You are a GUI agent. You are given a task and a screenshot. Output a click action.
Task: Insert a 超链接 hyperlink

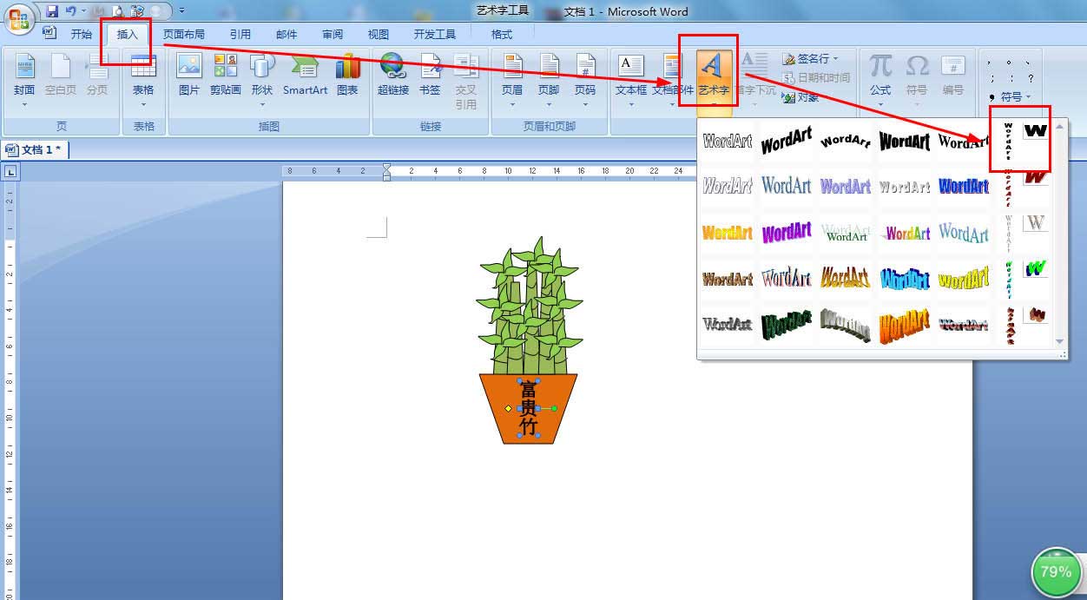pyautogui.click(x=393, y=76)
